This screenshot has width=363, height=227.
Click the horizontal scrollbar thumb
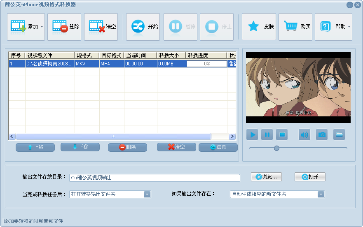point(113,137)
